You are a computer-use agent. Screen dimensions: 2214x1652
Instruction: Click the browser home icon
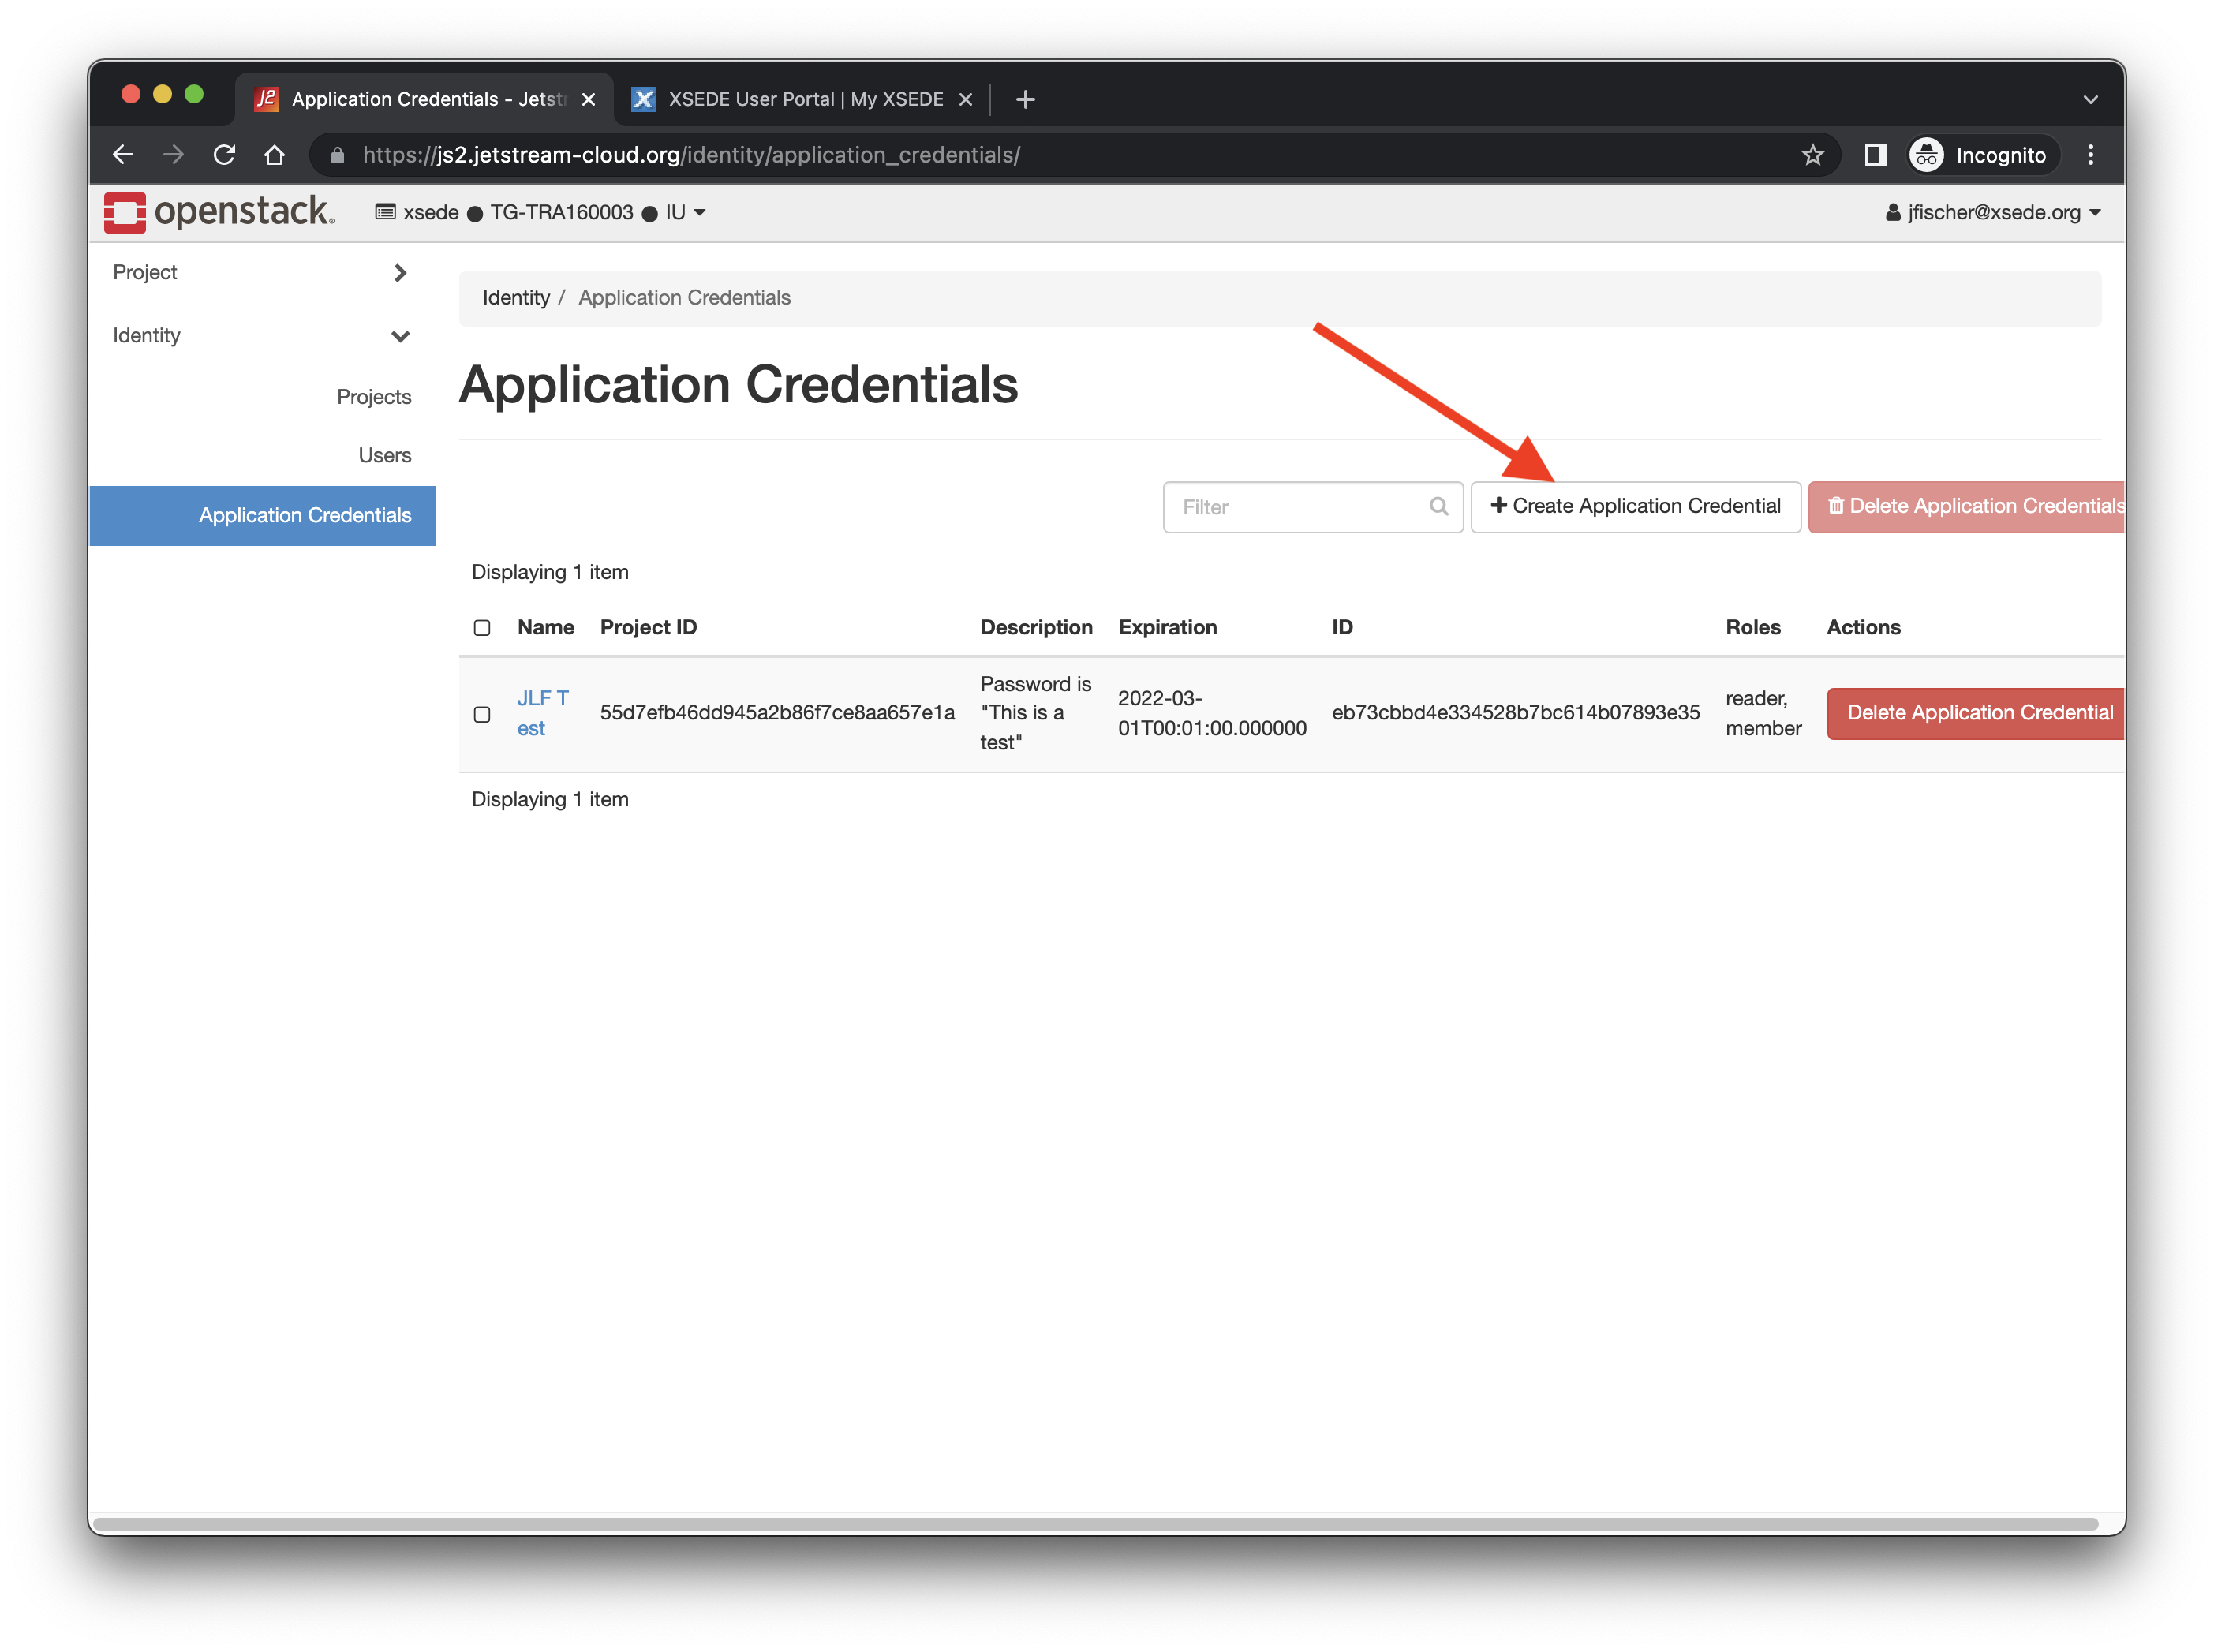coord(274,155)
